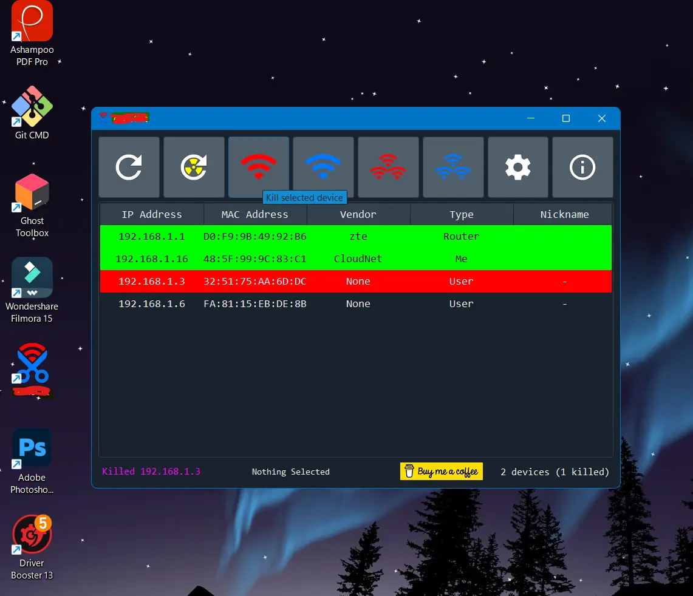Click the MAC 48:5F:99:9C:83:C1 cell
This screenshot has width=693, height=596.
(x=255, y=259)
